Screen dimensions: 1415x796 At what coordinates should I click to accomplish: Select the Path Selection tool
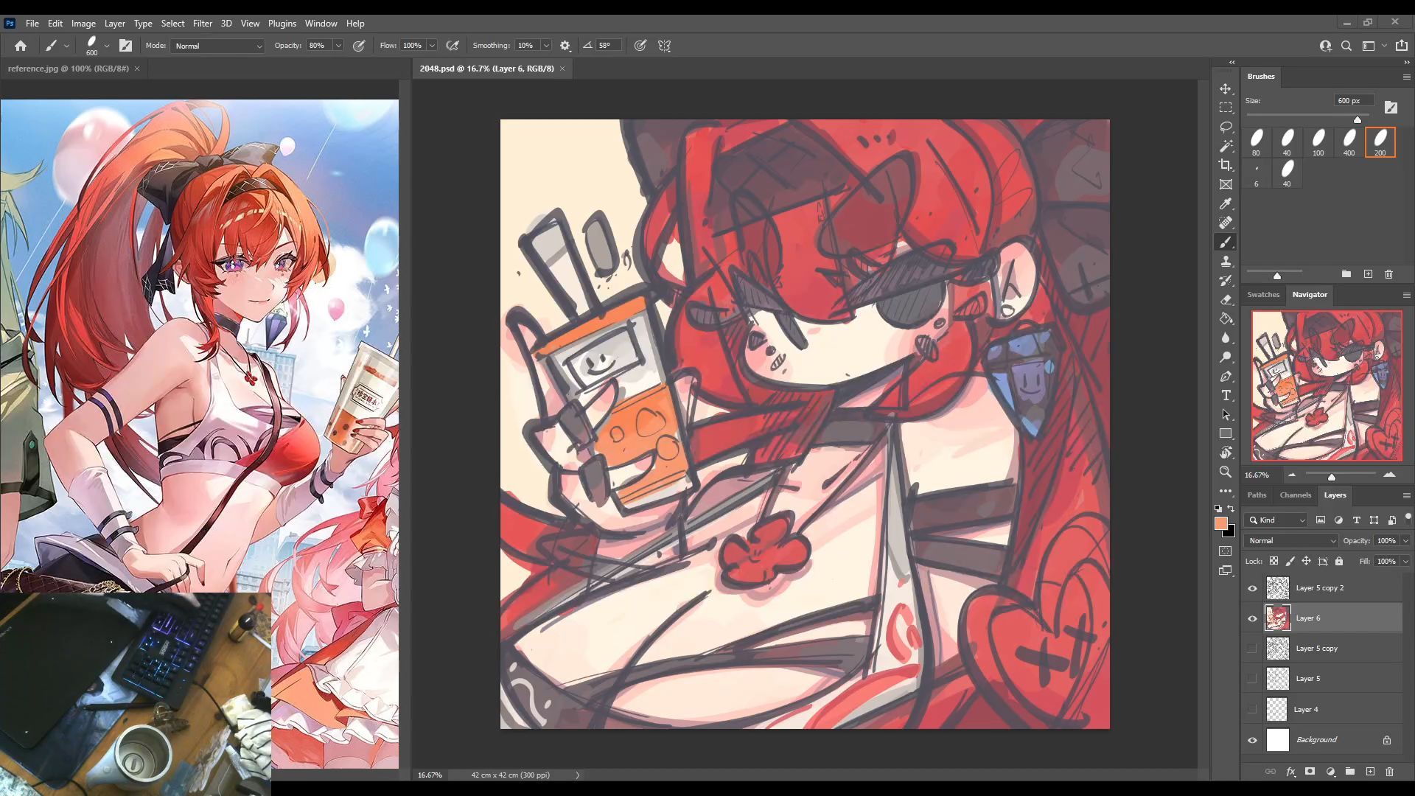point(1226,414)
